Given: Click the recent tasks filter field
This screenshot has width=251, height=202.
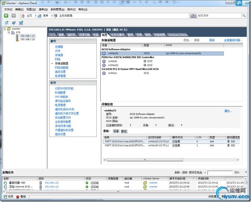Looking at the screenshot, I should tap(220, 173).
